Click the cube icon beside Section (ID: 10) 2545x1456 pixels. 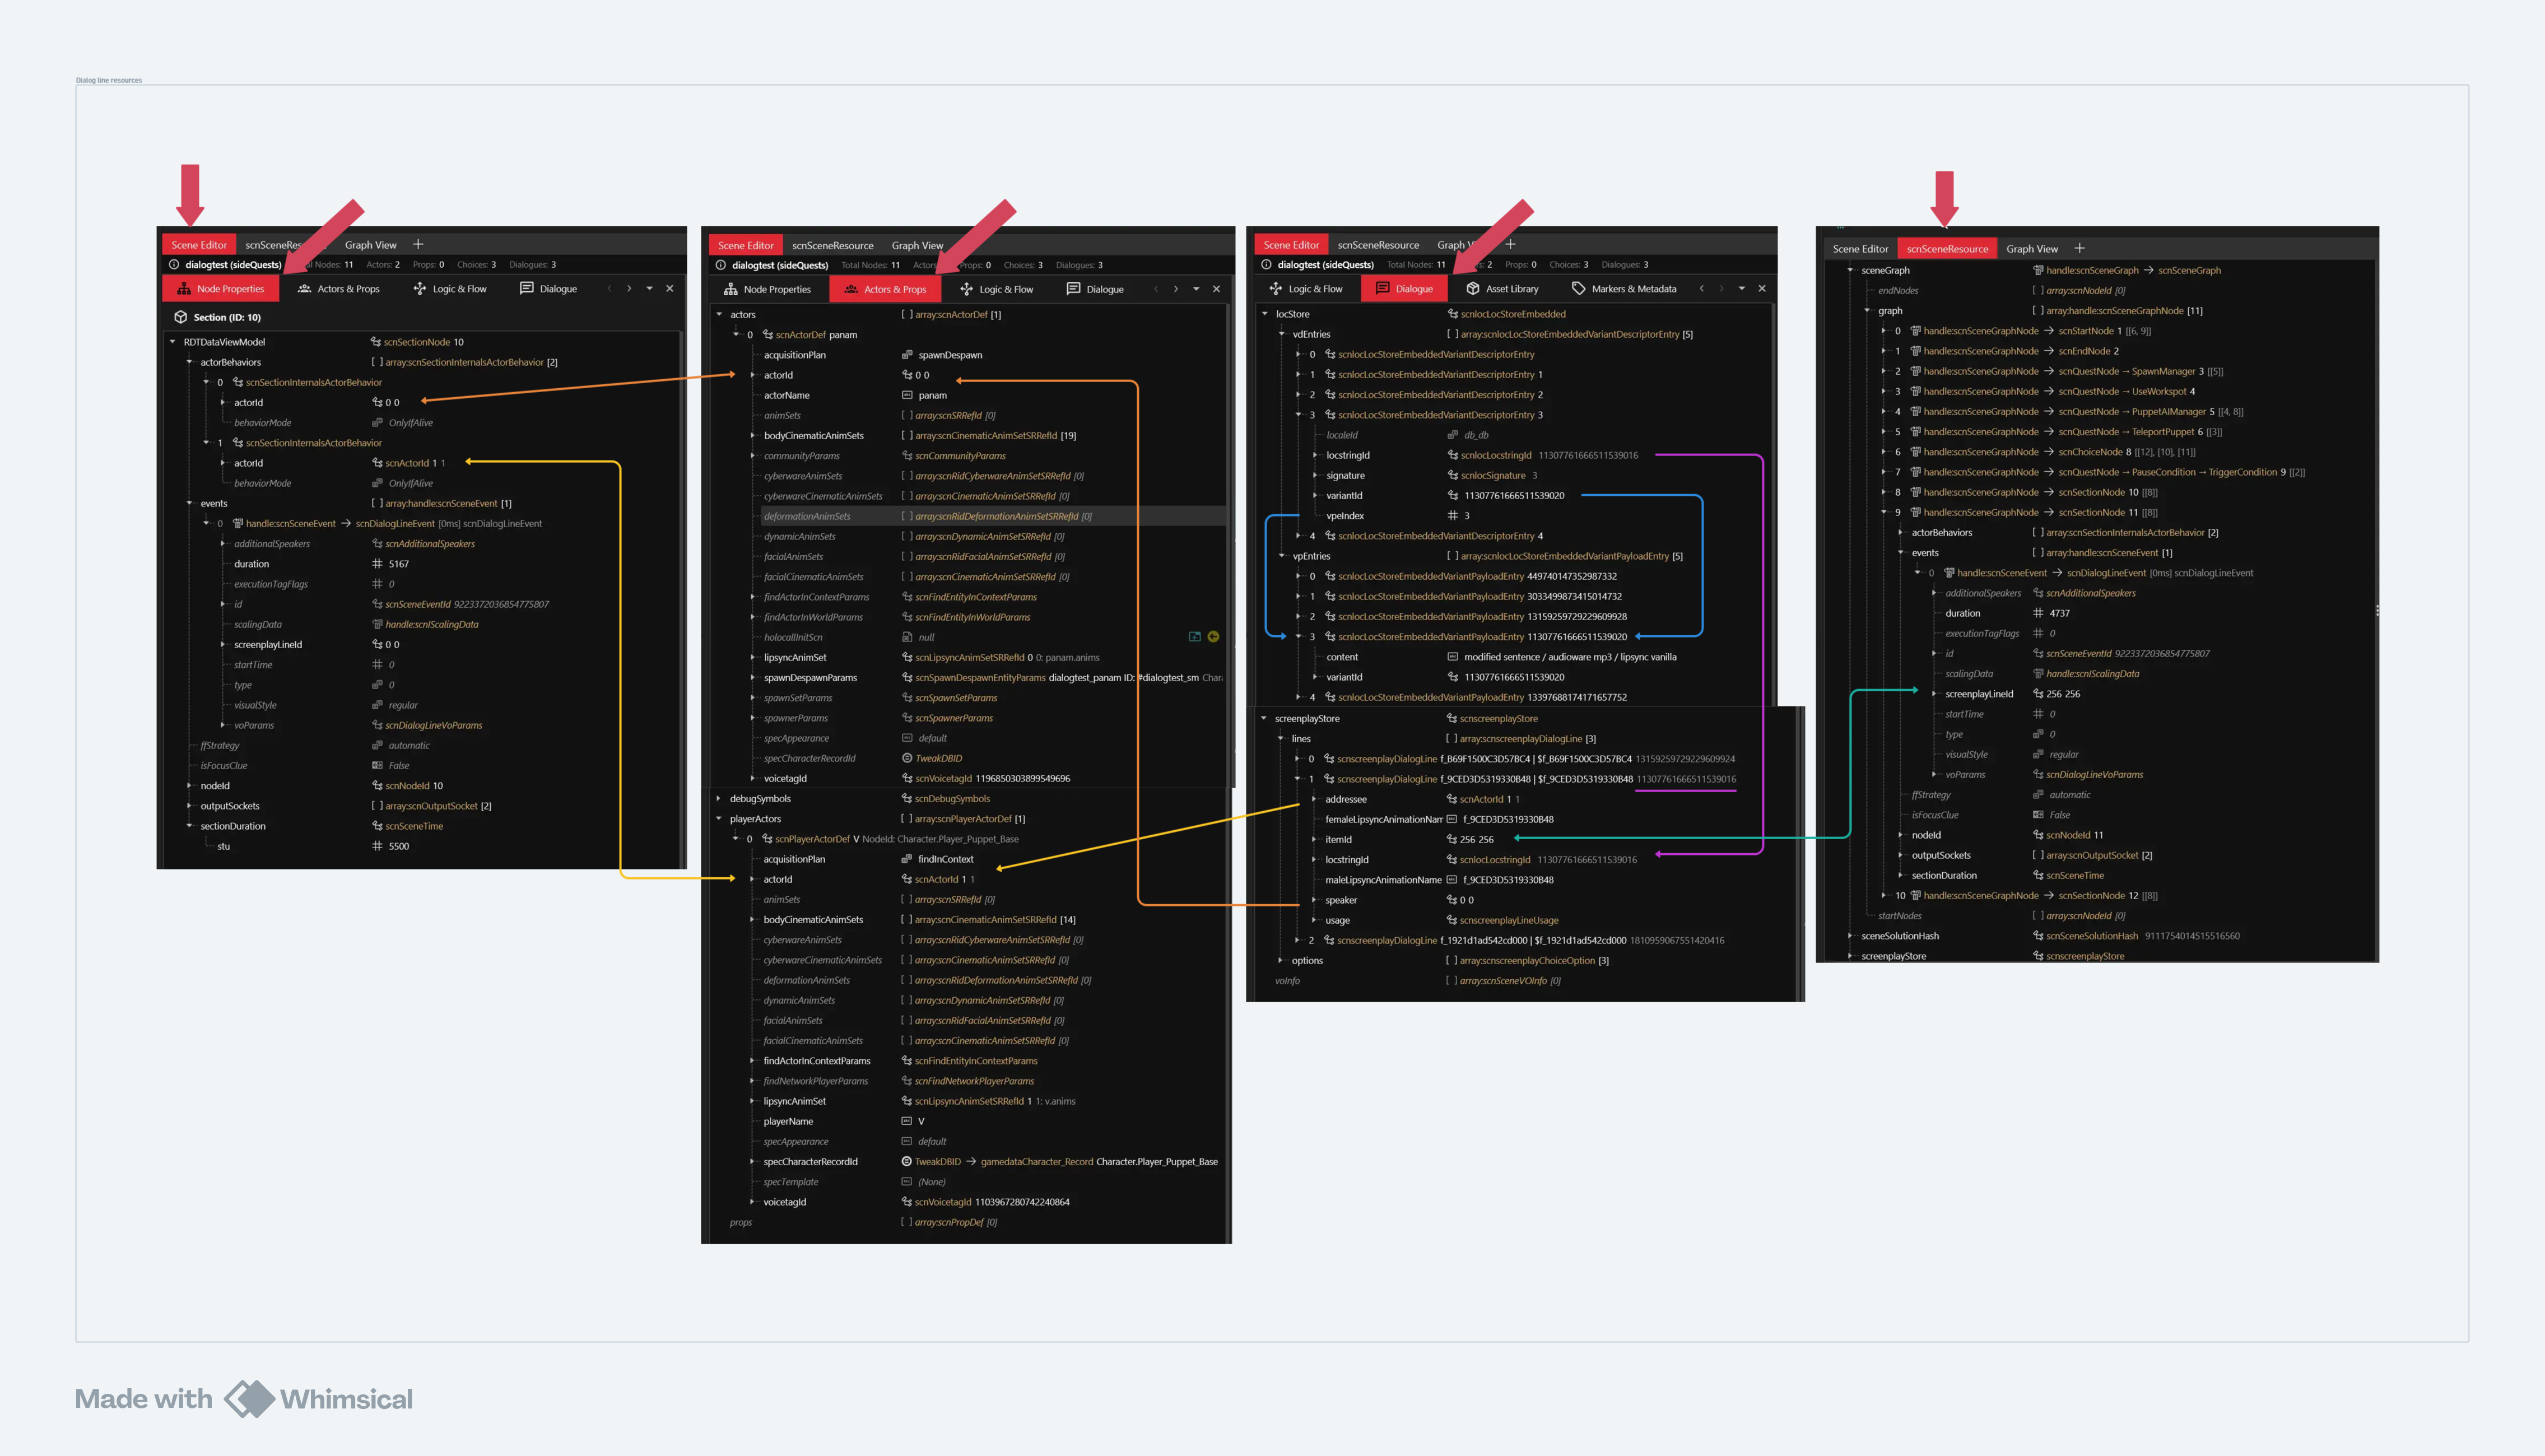point(181,317)
